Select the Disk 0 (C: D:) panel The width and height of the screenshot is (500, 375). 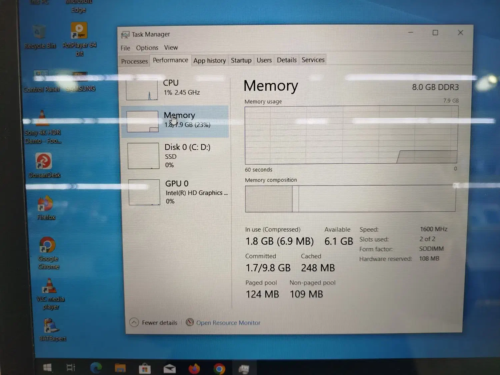177,155
